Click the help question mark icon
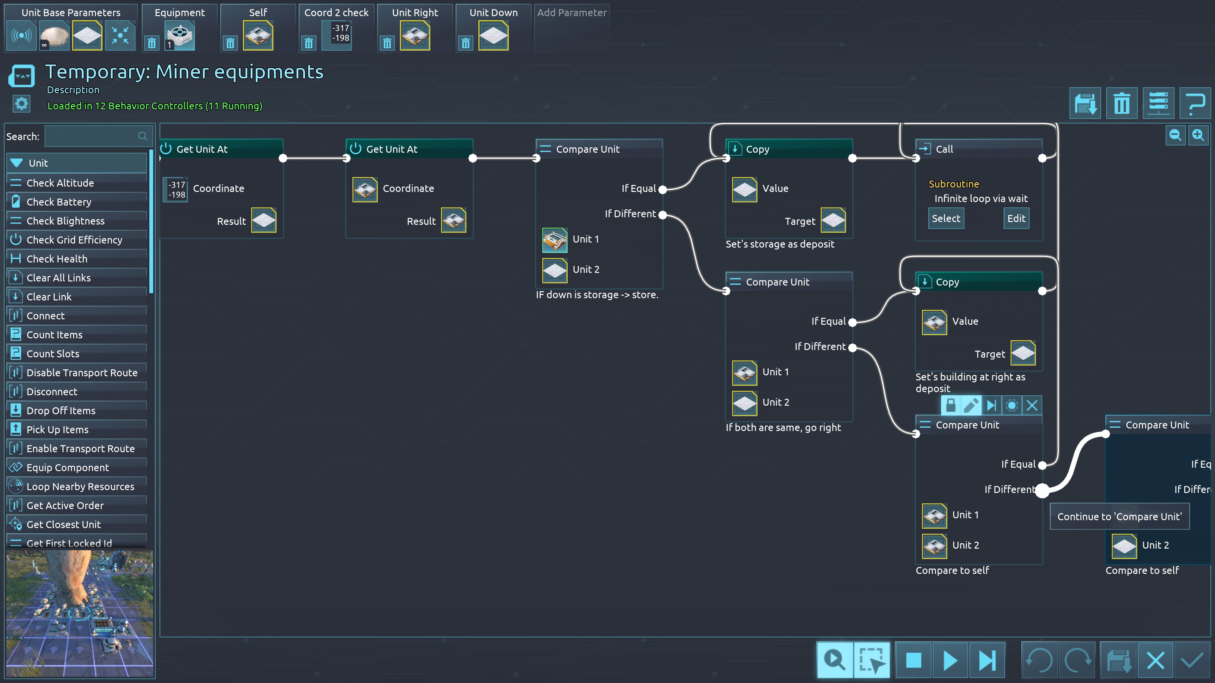This screenshot has width=1215, height=683. (x=1195, y=103)
